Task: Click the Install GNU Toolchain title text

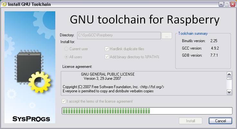Action: click(x=29, y=5)
